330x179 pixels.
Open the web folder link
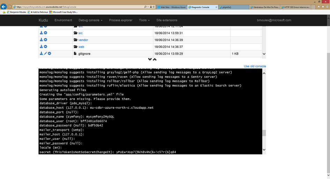point(81,47)
